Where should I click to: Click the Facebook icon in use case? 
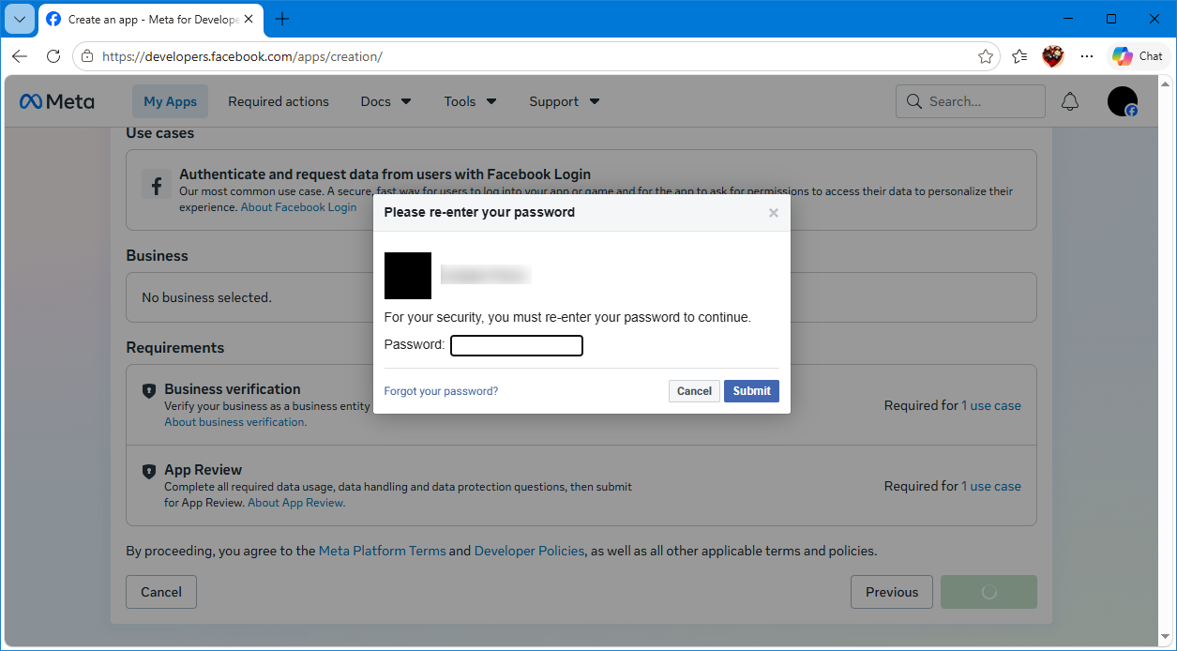coord(157,184)
